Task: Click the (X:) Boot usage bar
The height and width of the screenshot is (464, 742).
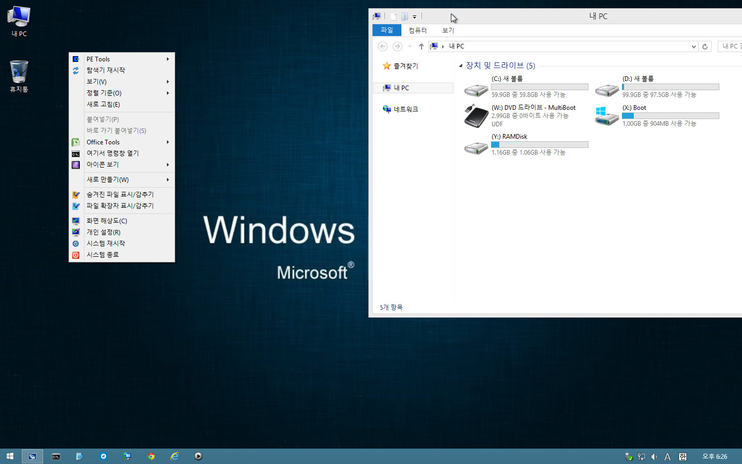Action: tap(670, 116)
